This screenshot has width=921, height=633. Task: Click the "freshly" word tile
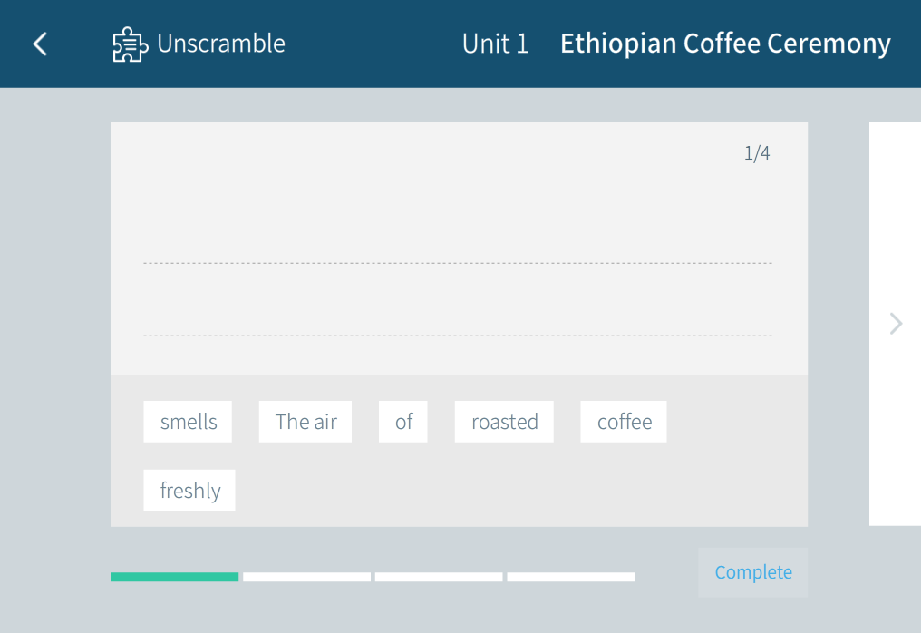pyautogui.click(x=189, y=491)
